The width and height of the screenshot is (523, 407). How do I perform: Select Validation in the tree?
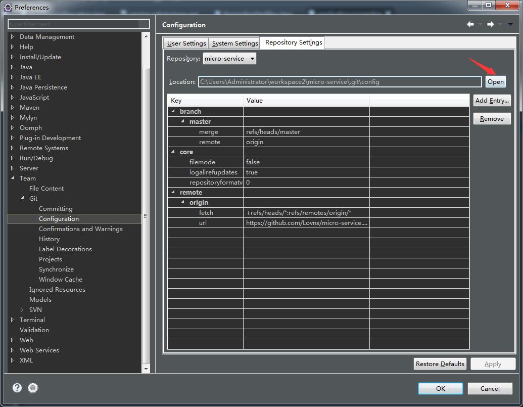34,330
